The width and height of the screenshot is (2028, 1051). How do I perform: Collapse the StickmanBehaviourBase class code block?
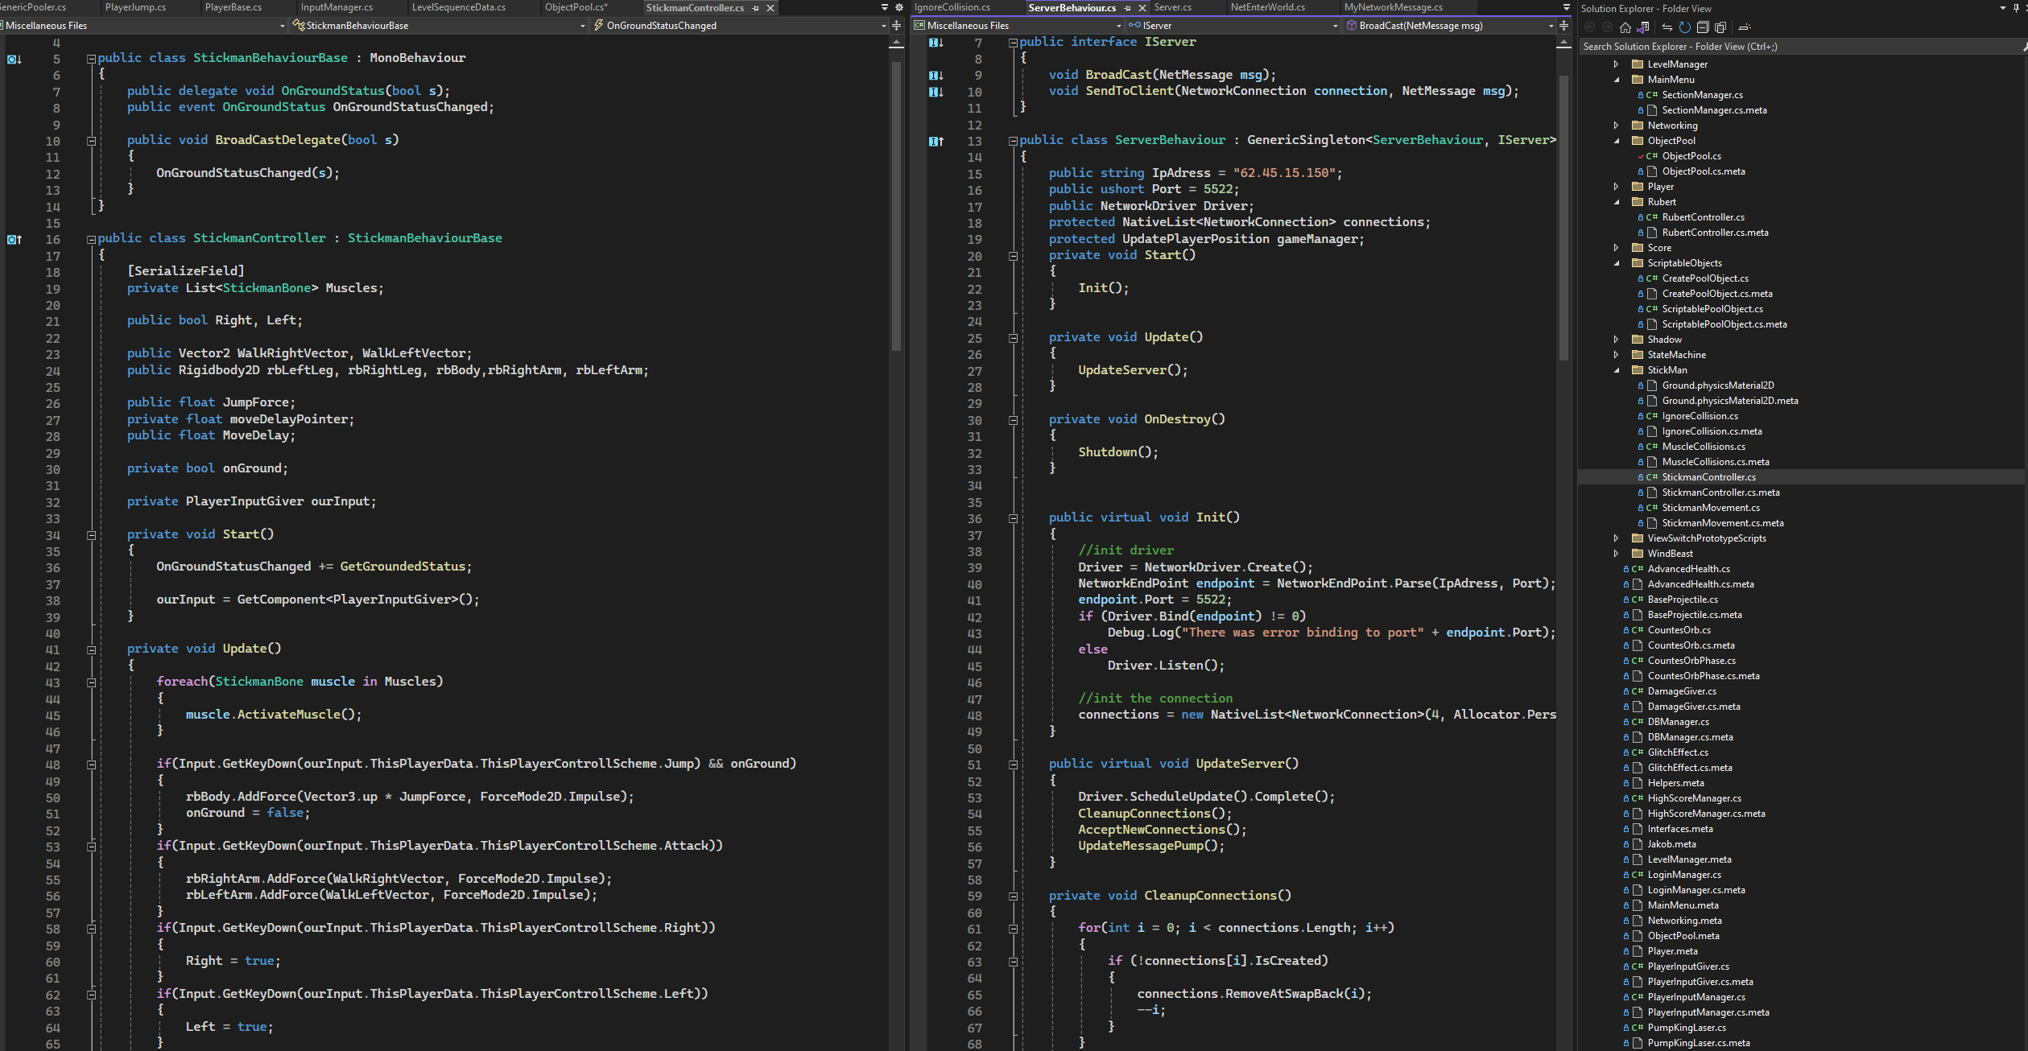pos(91,59)
